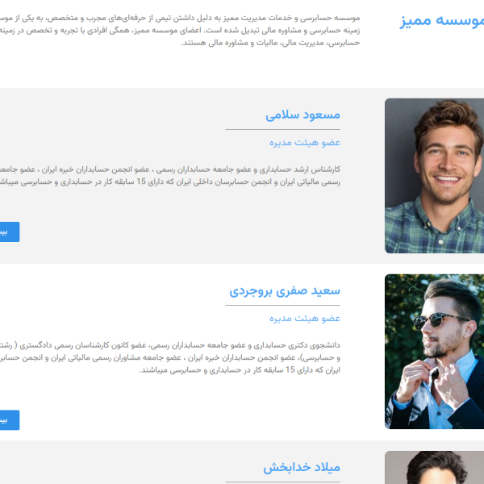Open سعید صفری بروجردی profile name link
The image size is (484, 484).
[x=285, y=291]
